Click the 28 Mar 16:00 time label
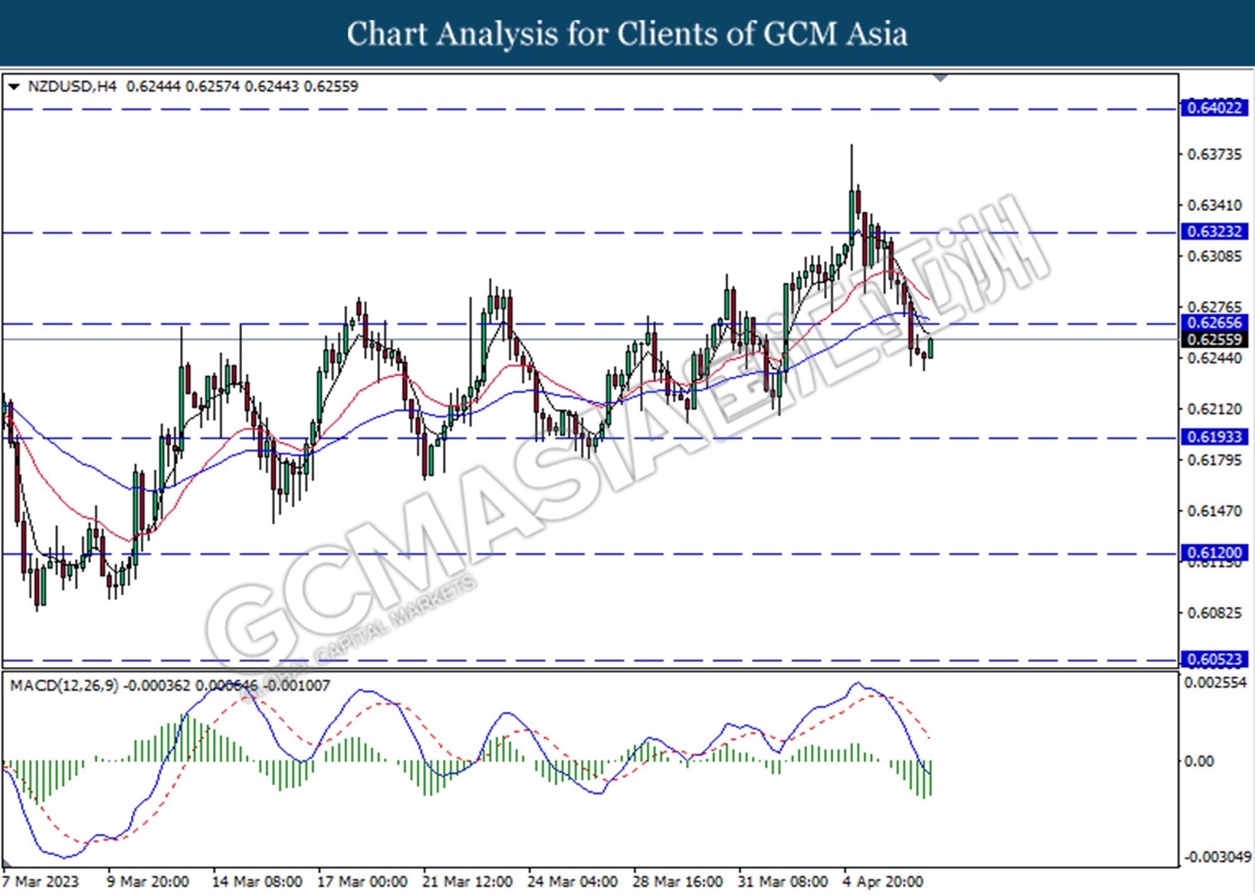The image size is (1255, 896). click(678, 882)
